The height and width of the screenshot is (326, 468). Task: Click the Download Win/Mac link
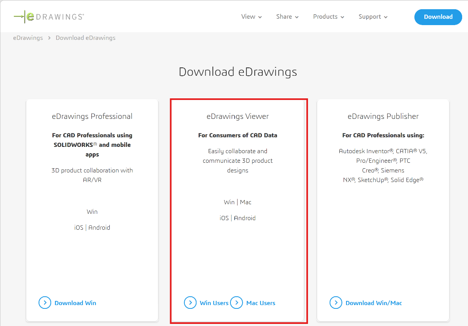(x=374, y=303)
